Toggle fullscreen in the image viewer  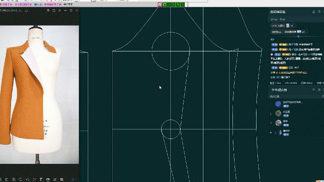pos(54,10)
